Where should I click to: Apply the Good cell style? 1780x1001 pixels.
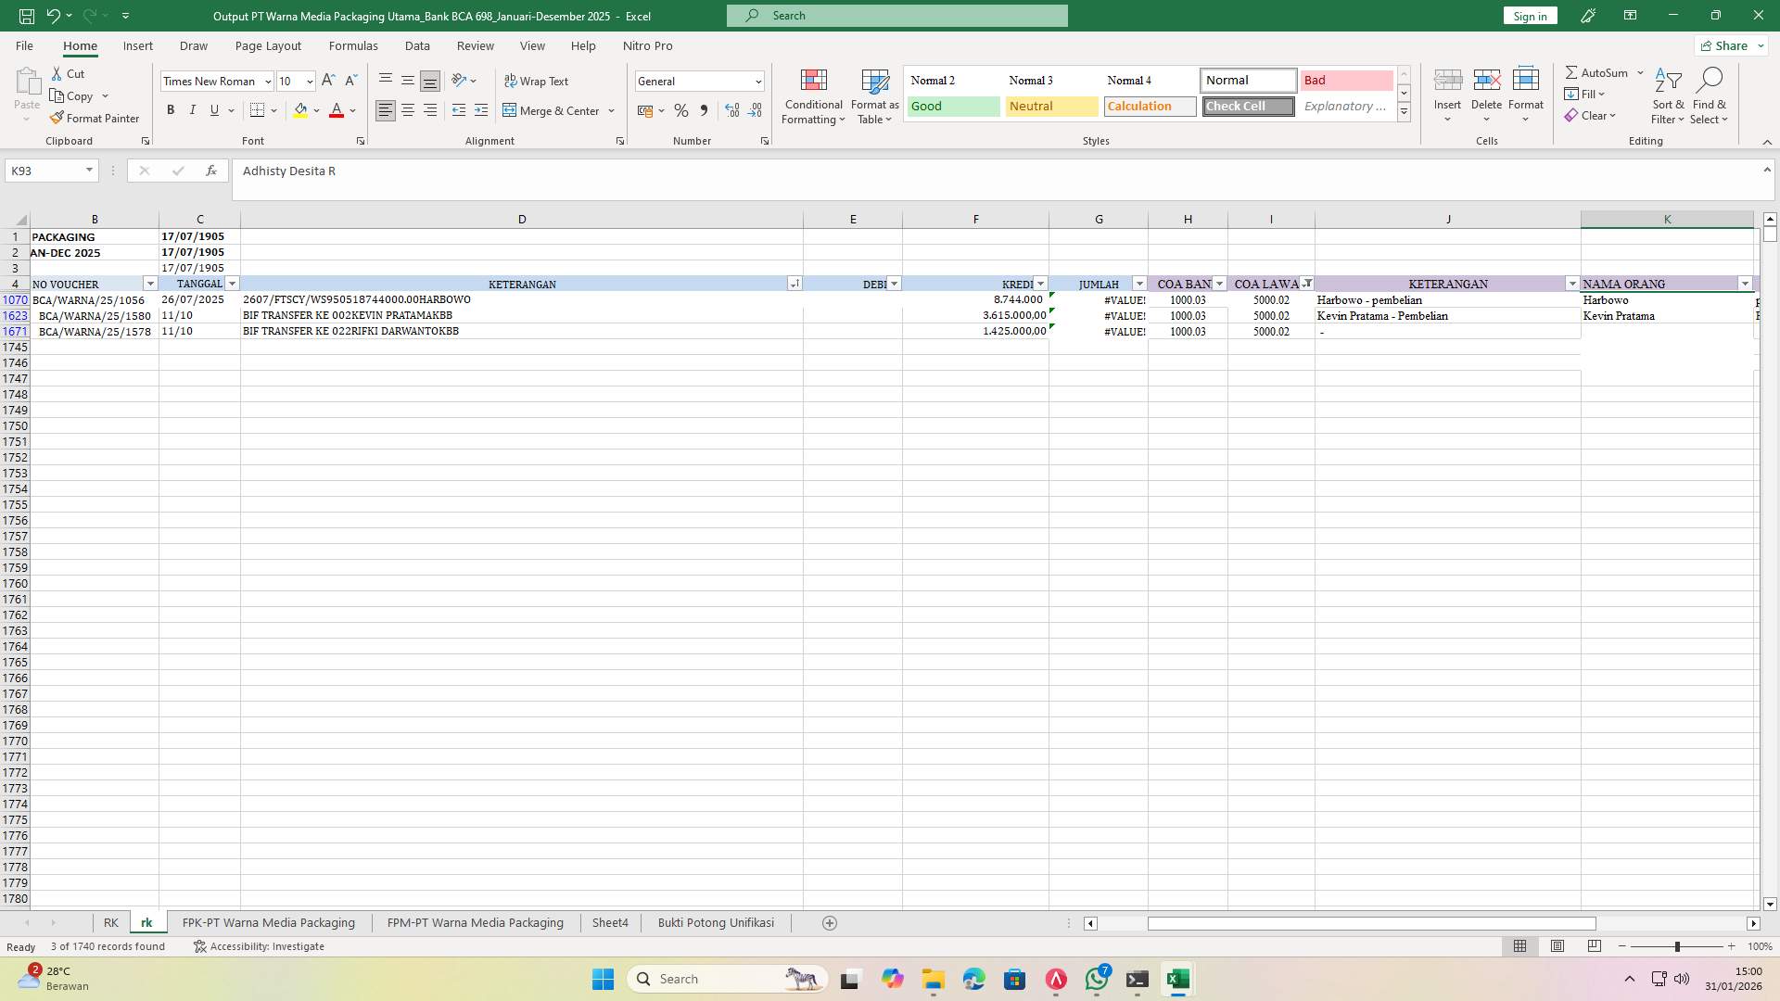pos(952,106)
